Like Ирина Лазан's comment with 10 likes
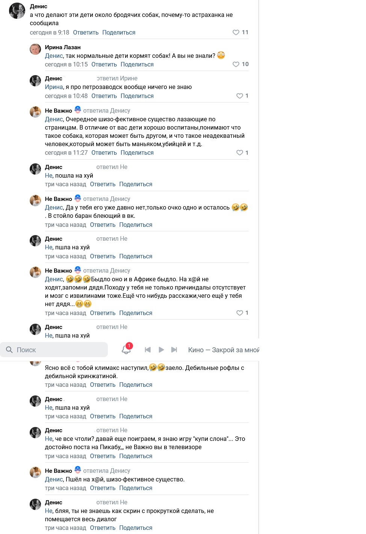This screenshot has height=534, width=366. coord(236,64)
